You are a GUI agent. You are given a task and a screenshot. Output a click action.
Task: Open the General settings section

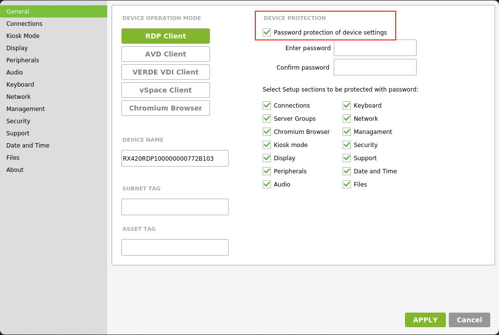point(54,11)
